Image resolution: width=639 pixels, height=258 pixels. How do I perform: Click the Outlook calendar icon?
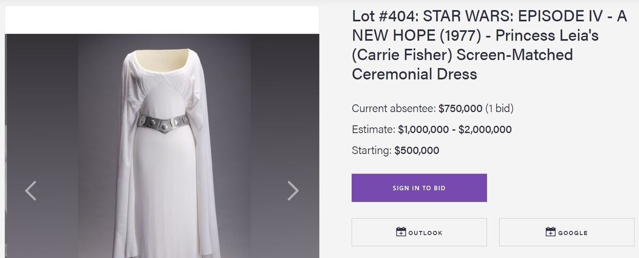click(x=401, y=232)
